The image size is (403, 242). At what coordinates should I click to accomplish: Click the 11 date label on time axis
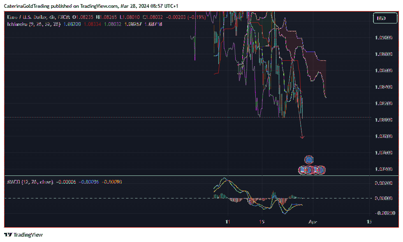click(x=228, y=222)
